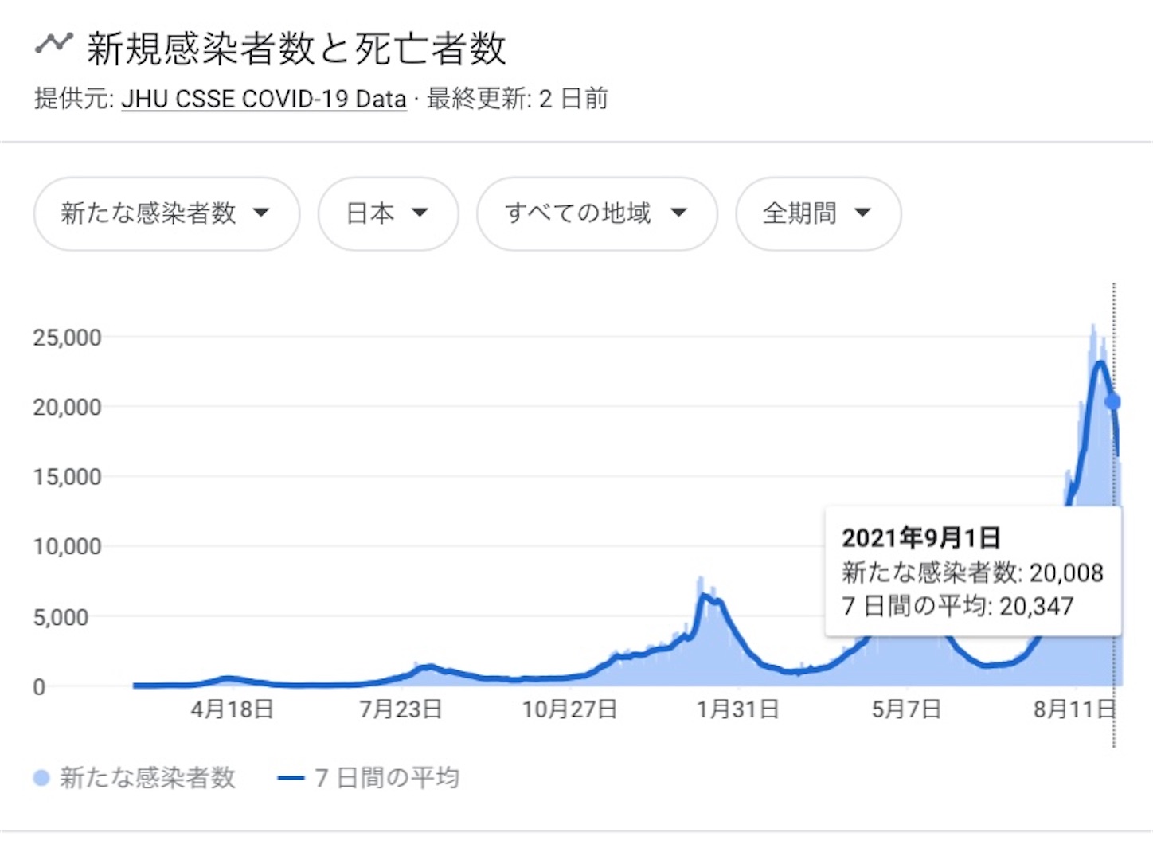Click the 5月7日 x-axis date label
The width and height of the screenshot is (1153, 844).
coord(906,709)
